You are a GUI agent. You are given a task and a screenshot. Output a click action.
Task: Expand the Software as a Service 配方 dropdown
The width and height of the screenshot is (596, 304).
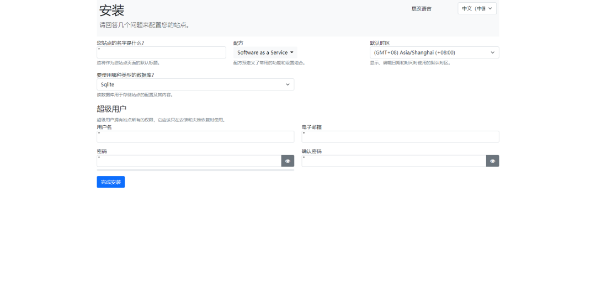265,52
